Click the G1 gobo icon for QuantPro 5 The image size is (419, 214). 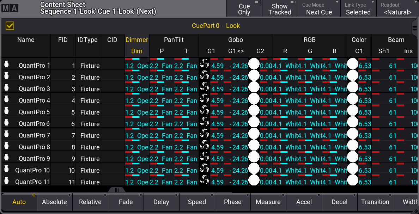tap(205, 110)
